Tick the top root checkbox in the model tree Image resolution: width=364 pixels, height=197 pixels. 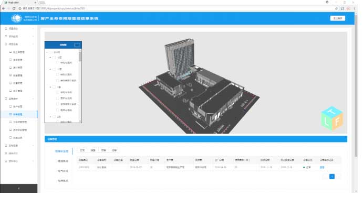(51, 52)
